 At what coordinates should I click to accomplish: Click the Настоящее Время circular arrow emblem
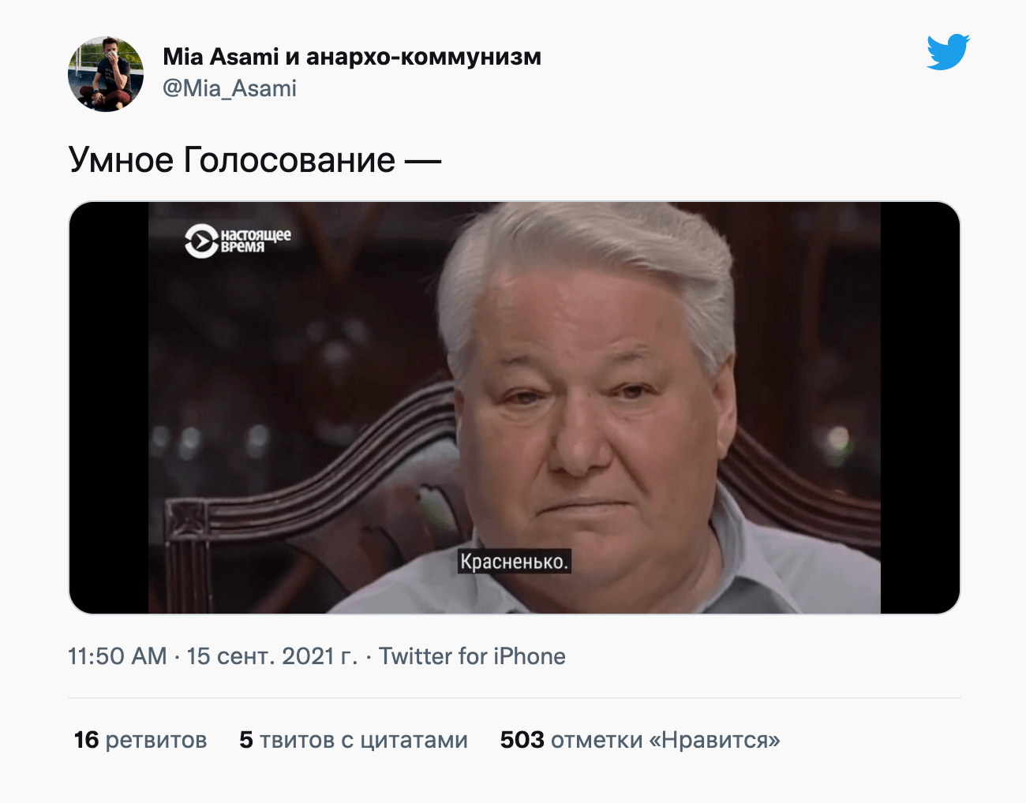200,241
